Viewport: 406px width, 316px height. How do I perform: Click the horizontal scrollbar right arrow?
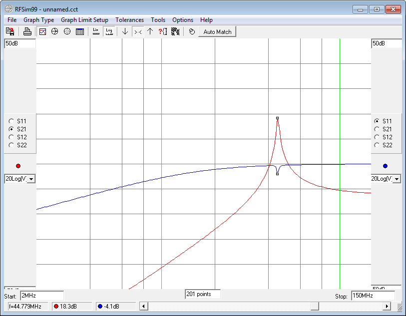tap(387, 306)
